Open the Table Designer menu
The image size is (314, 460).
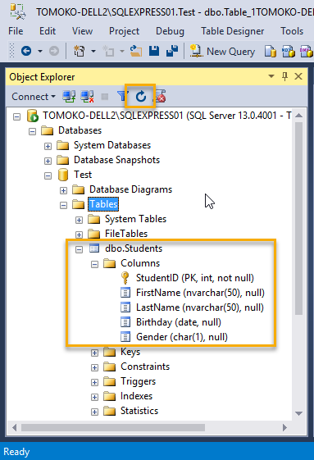pyautogui.click(x=232, y=31)
